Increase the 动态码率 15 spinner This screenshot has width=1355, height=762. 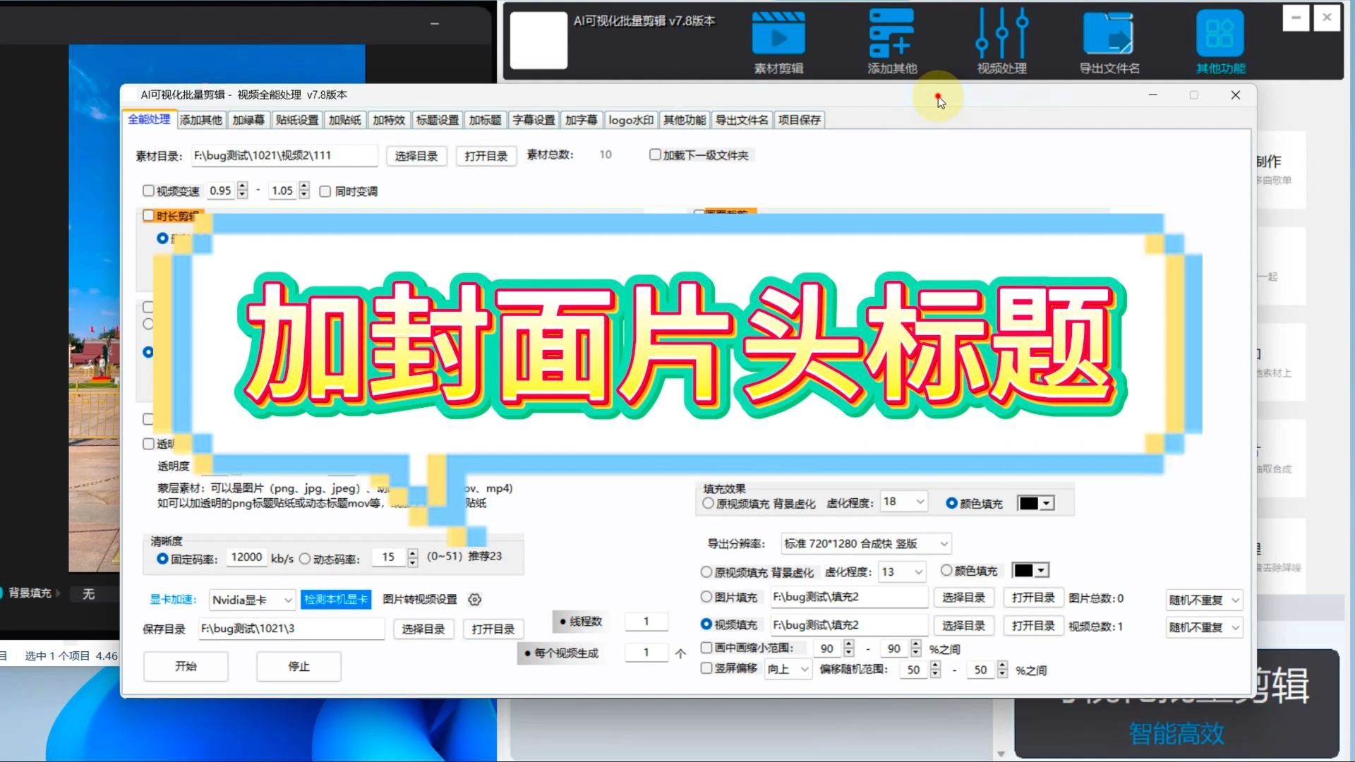click(x=413, y=553)
